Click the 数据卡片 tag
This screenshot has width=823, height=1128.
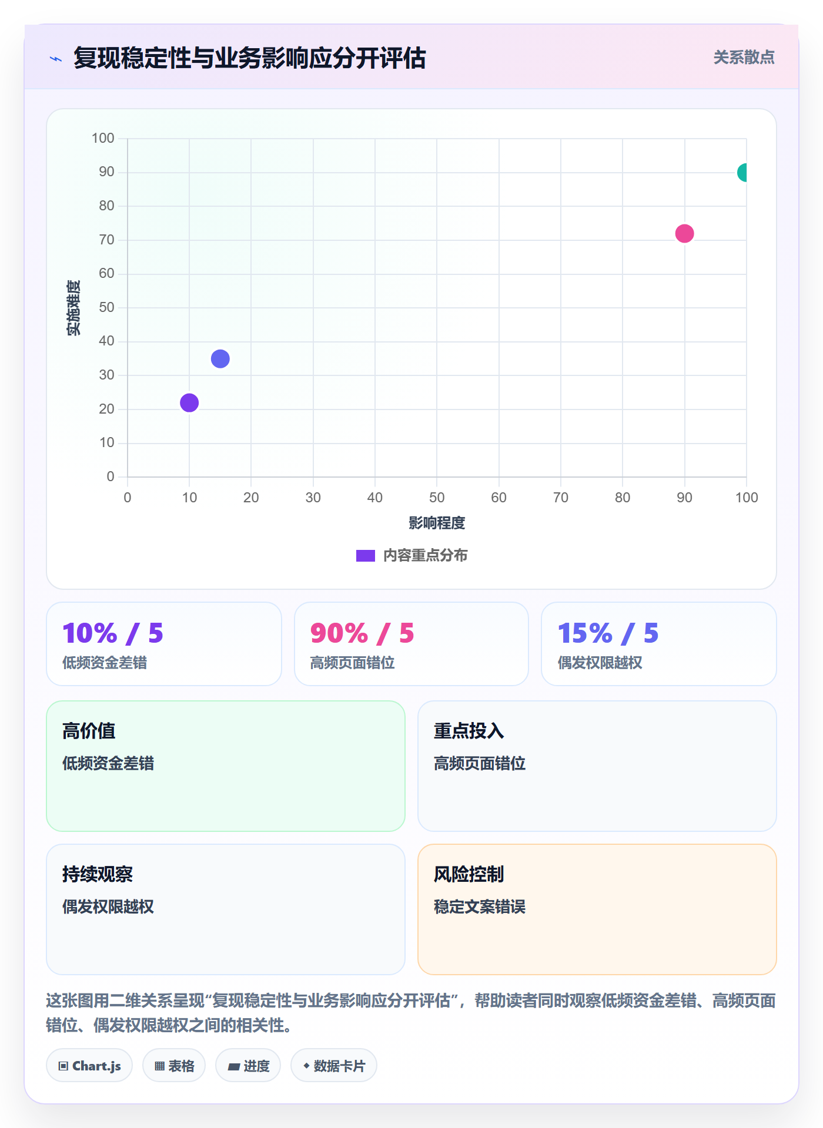pyautogui.click(x=334, y=1066)
